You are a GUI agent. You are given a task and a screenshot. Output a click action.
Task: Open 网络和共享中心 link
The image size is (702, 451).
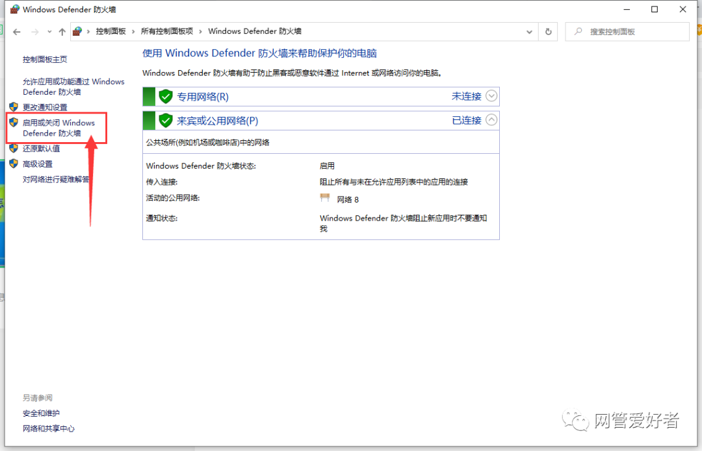click(x=49, y=429)
